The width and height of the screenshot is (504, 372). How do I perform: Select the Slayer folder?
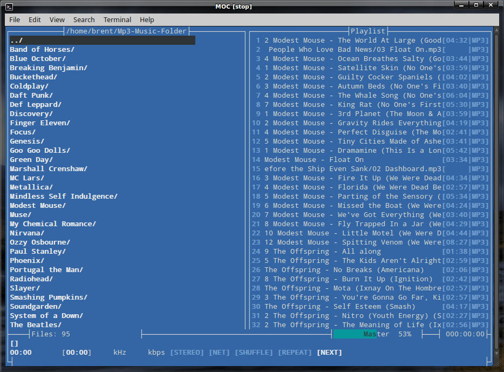tap(25, 288)
